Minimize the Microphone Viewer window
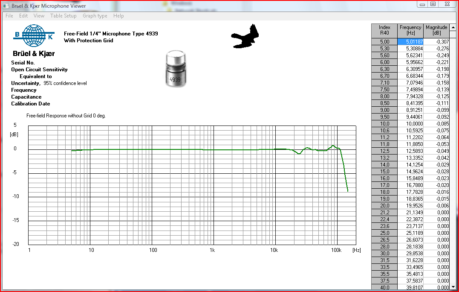 (422, 4)
